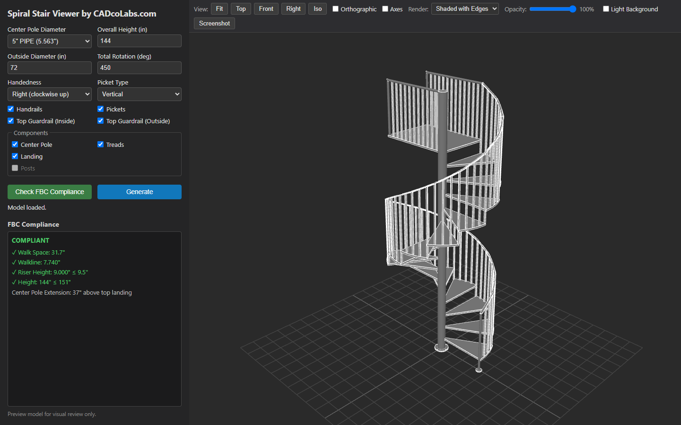681x425 pixels.
Task: Select the 'Walk Space: 31.7"' compliance line
Action: point(38,252)
